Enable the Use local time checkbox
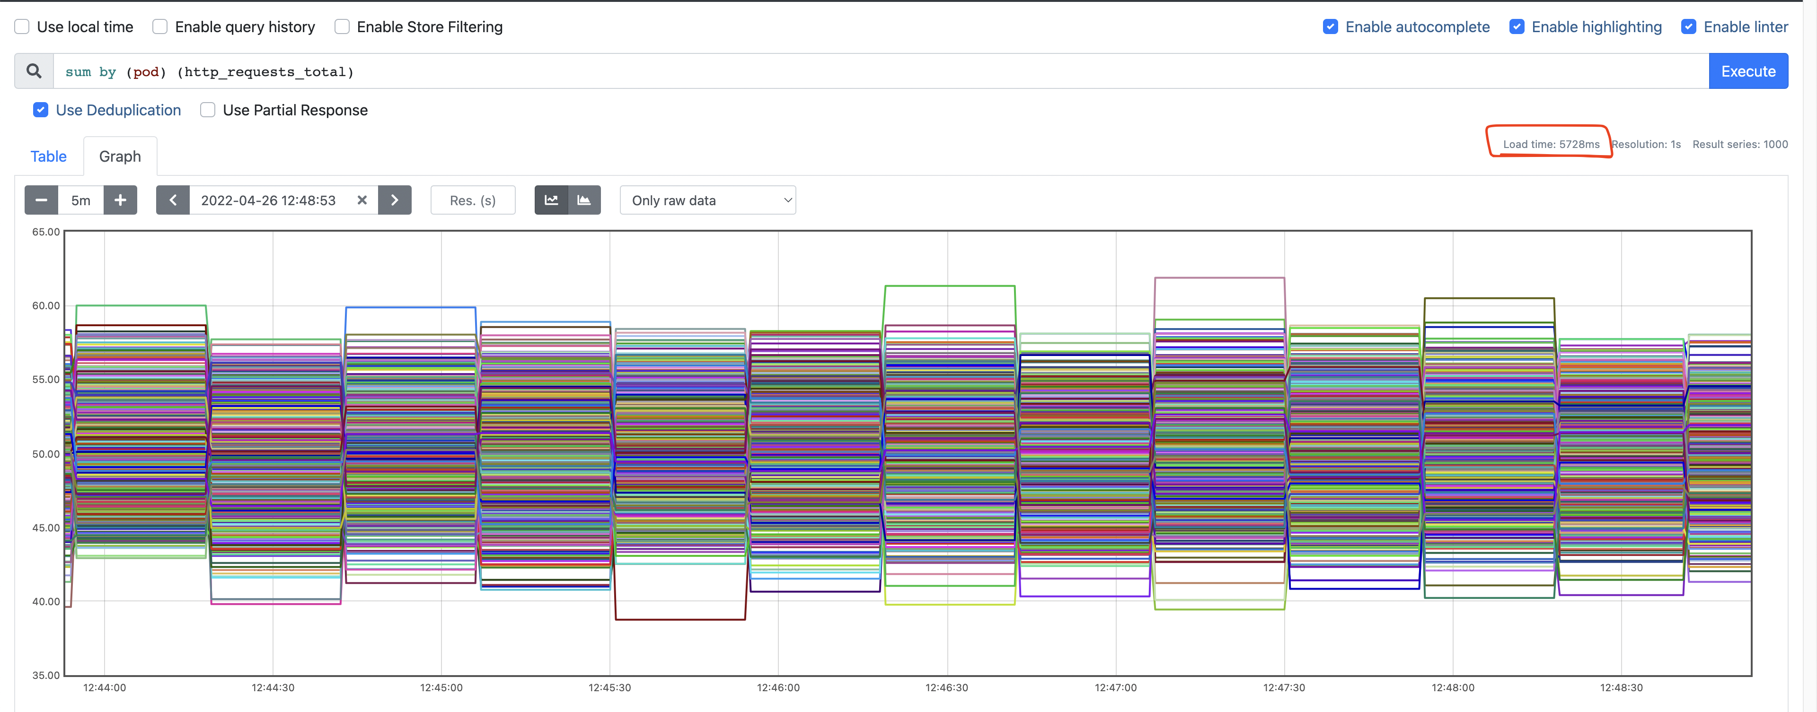Viewport: 1817px width, 712px height. point(22,26)
